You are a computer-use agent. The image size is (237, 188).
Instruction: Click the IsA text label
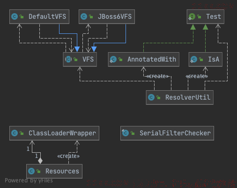(x=214, y=59)
